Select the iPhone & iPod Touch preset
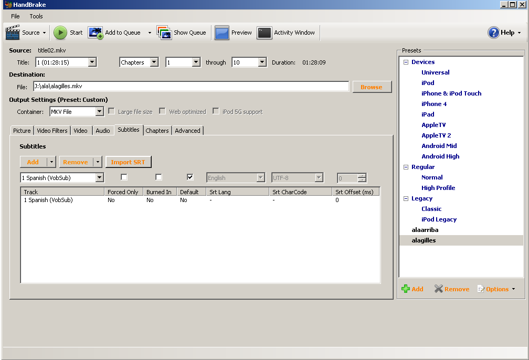This screenshot has height=360, width=529. pyautogui.click(x=451, y=93)
